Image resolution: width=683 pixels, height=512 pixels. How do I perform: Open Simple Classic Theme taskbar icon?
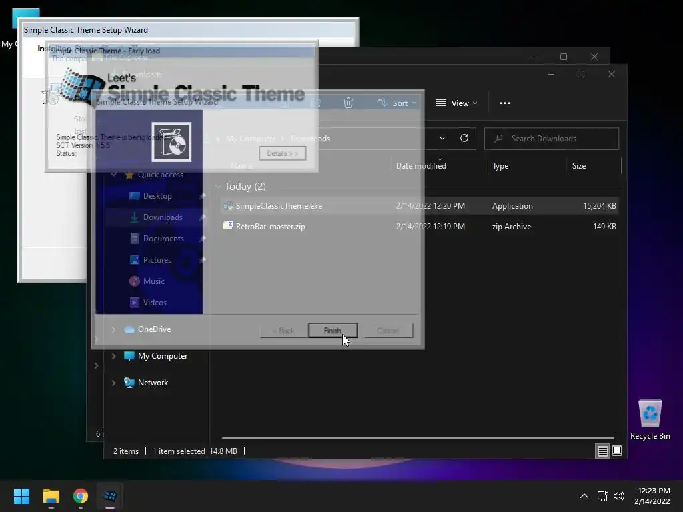click(x=110, y=496)
